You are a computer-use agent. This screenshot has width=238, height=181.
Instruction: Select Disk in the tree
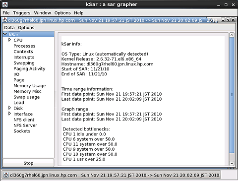18,108
